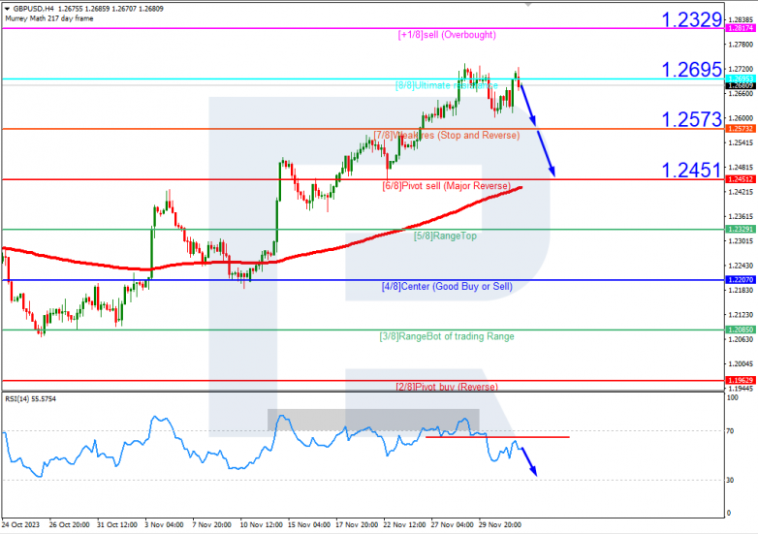Screen dimensions: 758x534
Task: Select the '29 Nov 20:00' time axis marker
Action: pyautogui.click(x=500, y=524)
